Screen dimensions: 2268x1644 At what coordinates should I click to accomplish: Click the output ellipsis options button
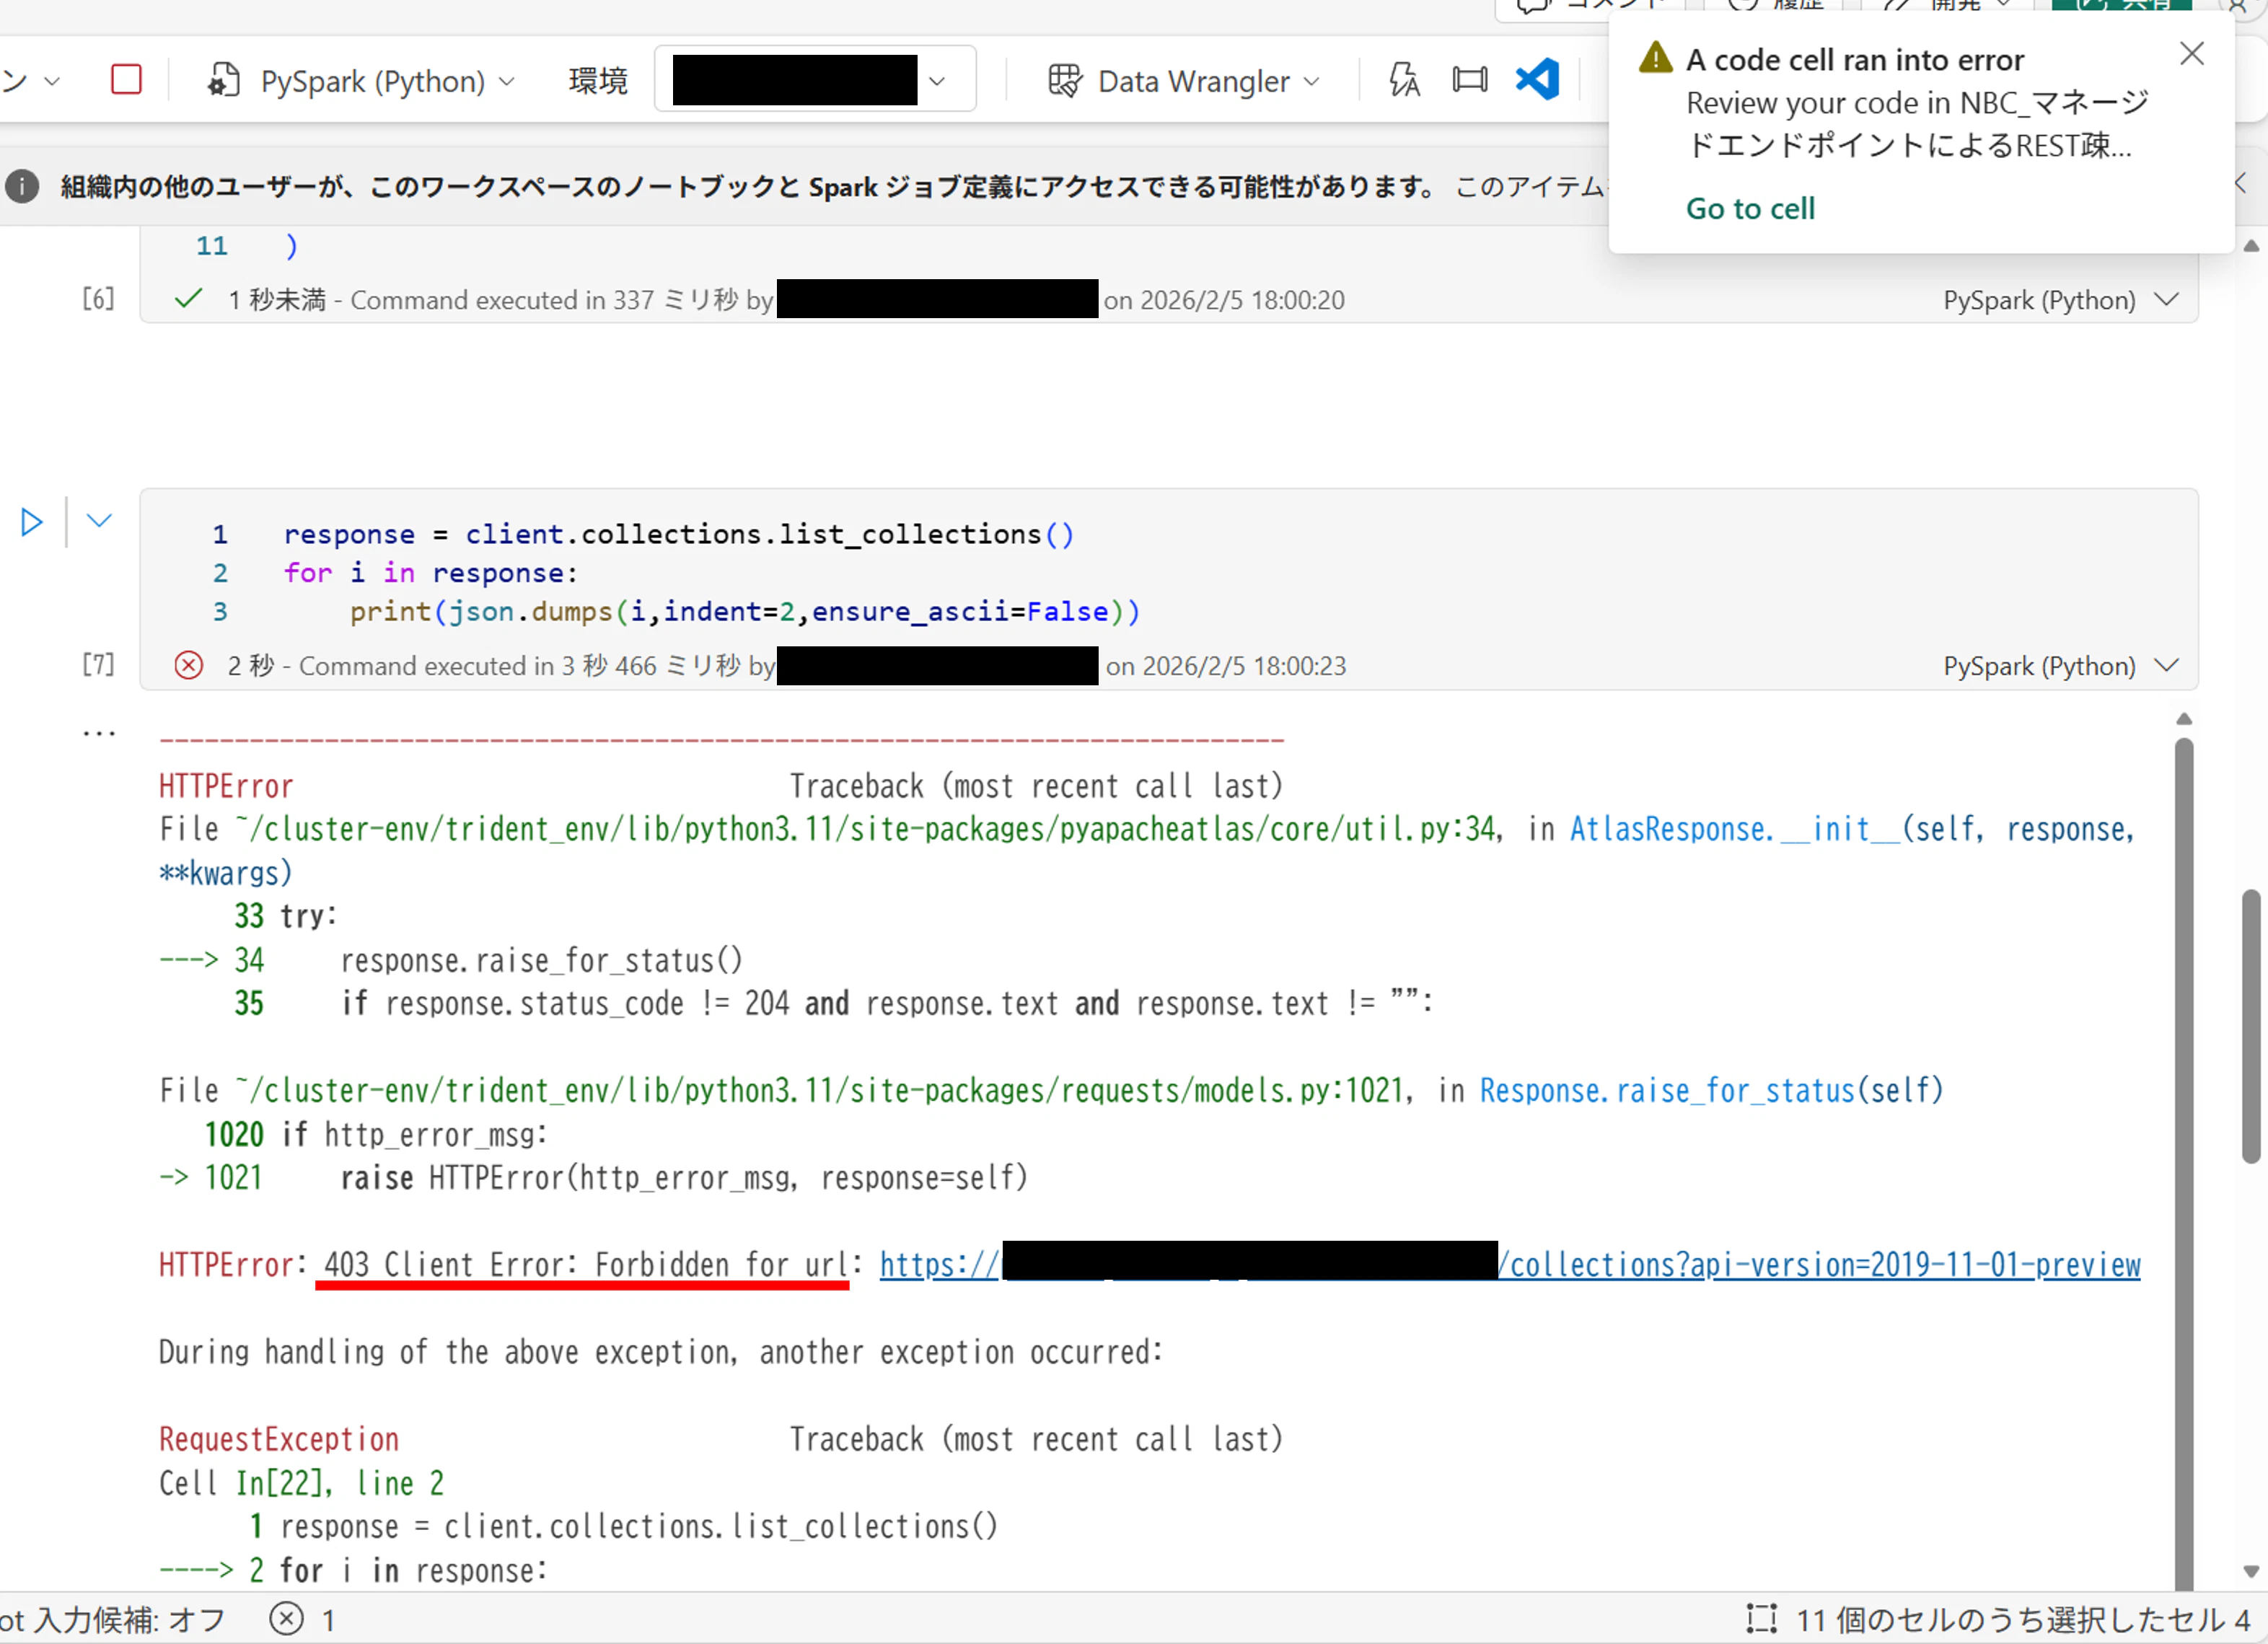[x=98, y=734]
